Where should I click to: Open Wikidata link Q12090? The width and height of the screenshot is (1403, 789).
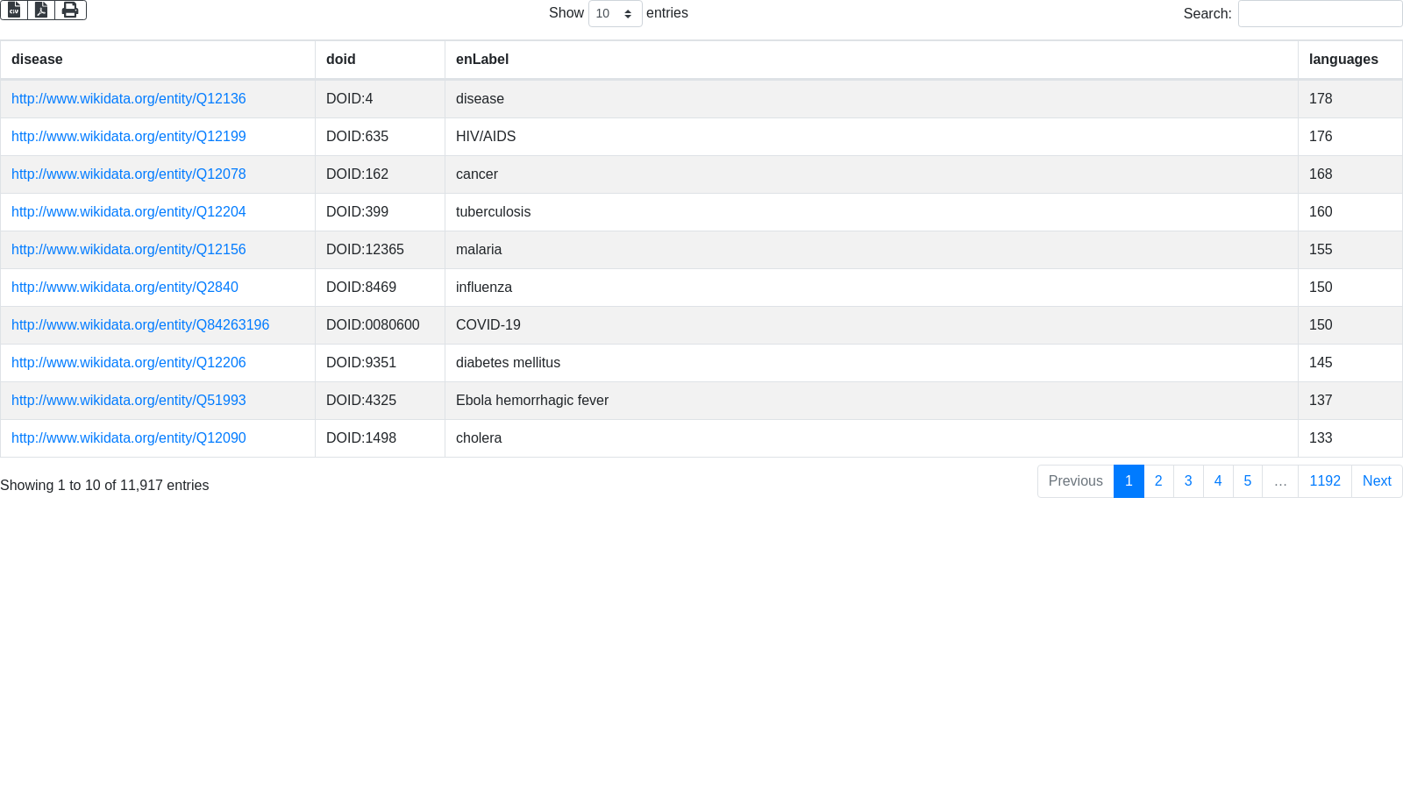click(128, 438)
